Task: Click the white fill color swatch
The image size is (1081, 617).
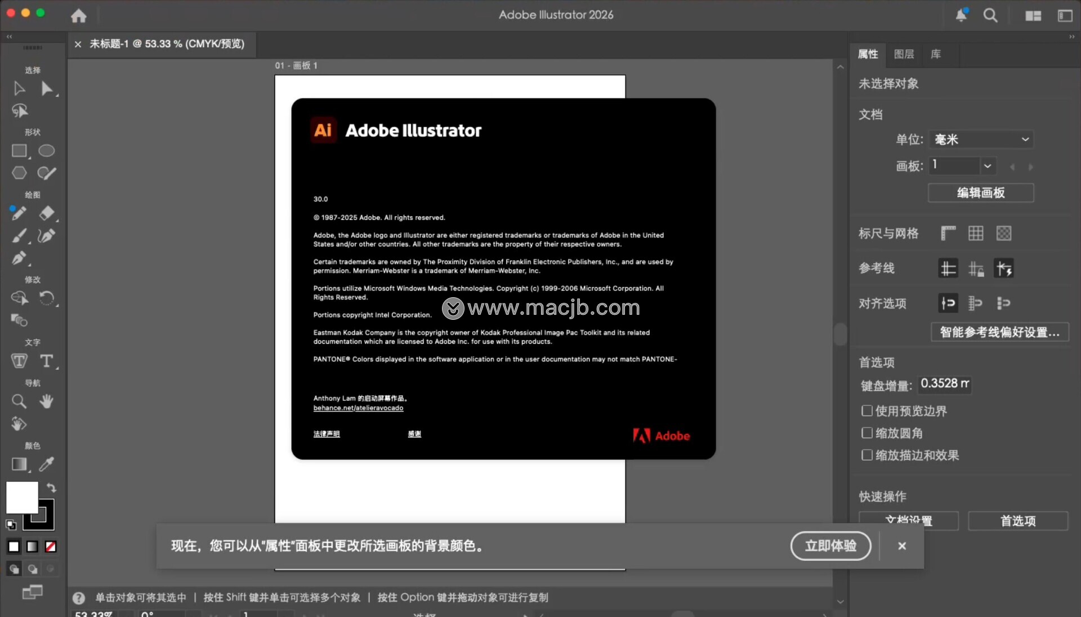Action: click(x=21, y=497)
